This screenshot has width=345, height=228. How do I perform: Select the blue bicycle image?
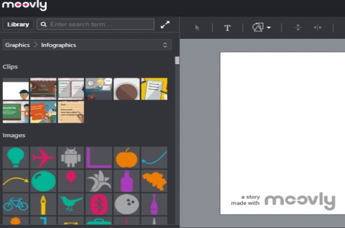pyautogui.click(x=15, y=204)
